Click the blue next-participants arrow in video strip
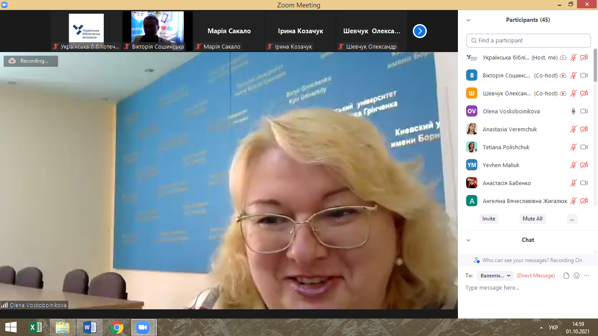 [419, 31]
